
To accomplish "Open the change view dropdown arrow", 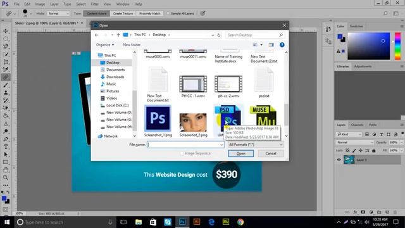I will coord(261,45).
